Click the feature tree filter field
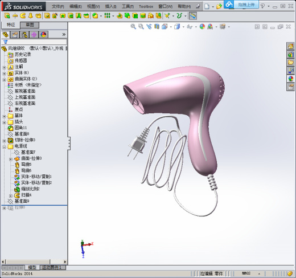Image resolution: width=296 pixels, height=278 pixels. click(x=34, y=42)
